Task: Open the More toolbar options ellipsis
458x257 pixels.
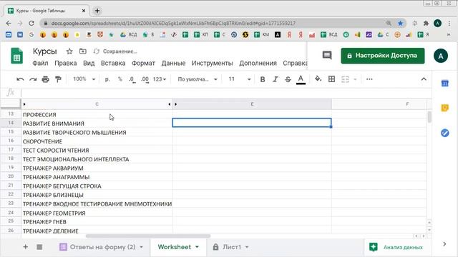Action: pyautogui.click(x=369, y=79)
